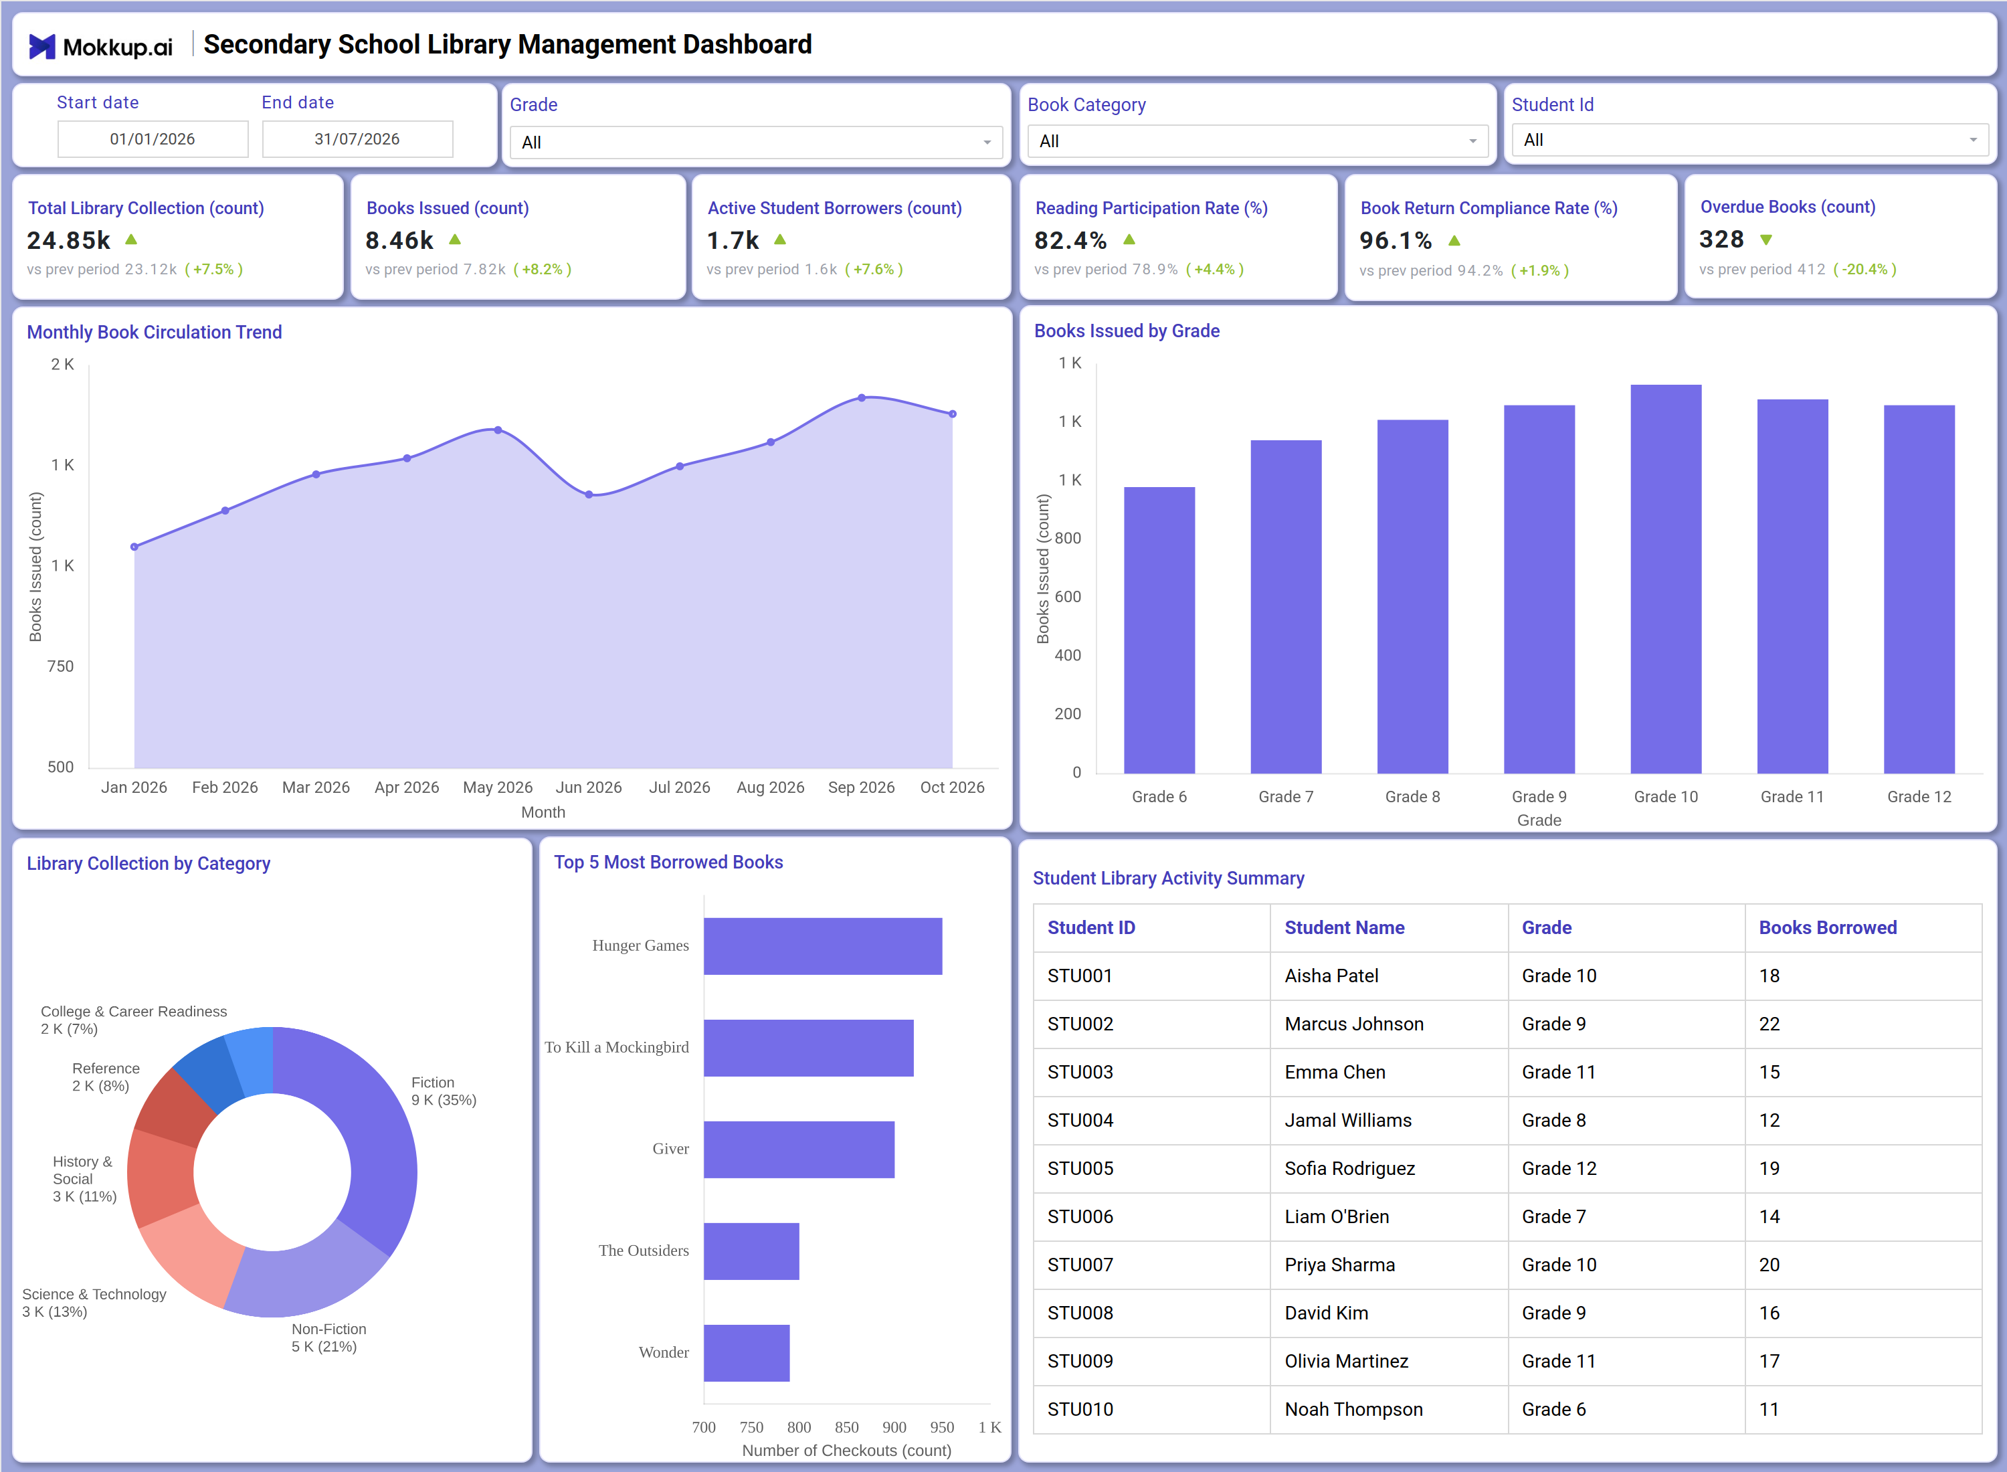Screen dimensions: 2007x1472
Task: Click the Wonder bar
Action: click(747, 1353)
